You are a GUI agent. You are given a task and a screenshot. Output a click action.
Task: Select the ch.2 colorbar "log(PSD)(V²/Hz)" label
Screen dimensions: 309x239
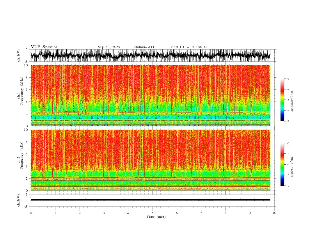tap(292, 166)
